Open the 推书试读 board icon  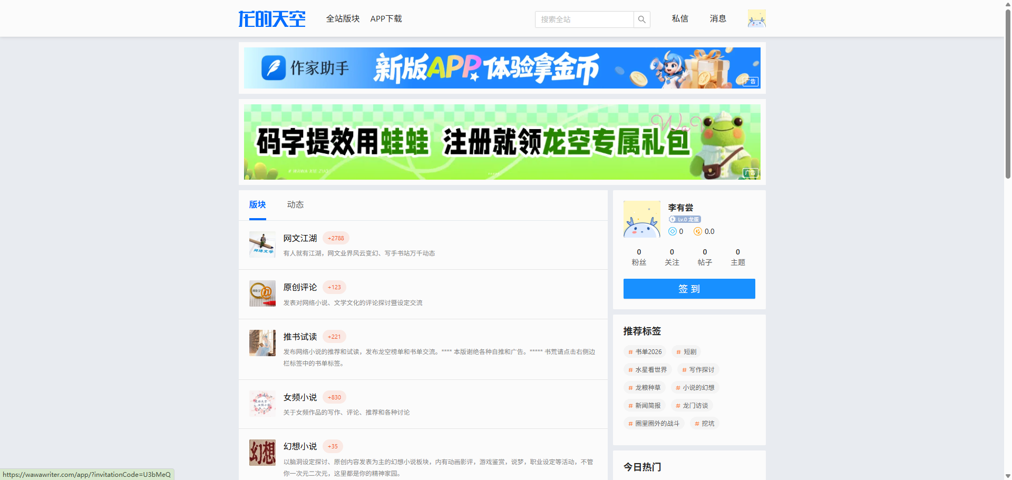coord(262,343)
